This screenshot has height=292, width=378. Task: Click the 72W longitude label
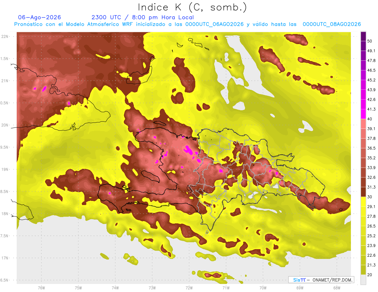tap(189, 288)
